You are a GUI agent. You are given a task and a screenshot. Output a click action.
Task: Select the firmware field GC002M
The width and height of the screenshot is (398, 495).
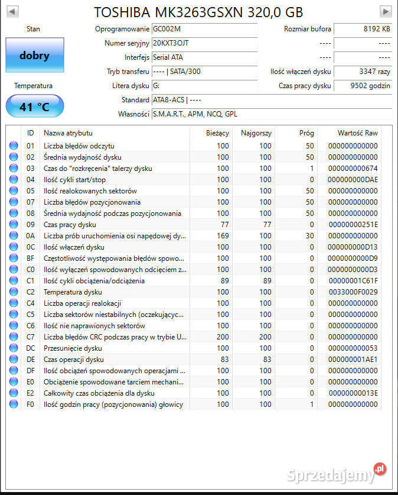coord(204,29)
